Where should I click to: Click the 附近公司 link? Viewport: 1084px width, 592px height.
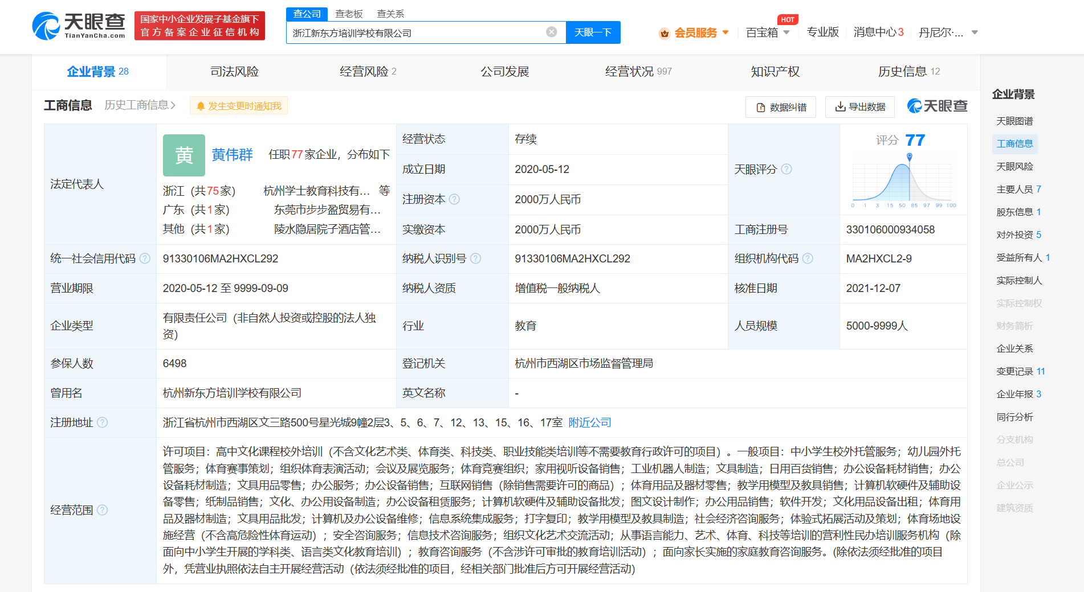click(x=590, y=422)
